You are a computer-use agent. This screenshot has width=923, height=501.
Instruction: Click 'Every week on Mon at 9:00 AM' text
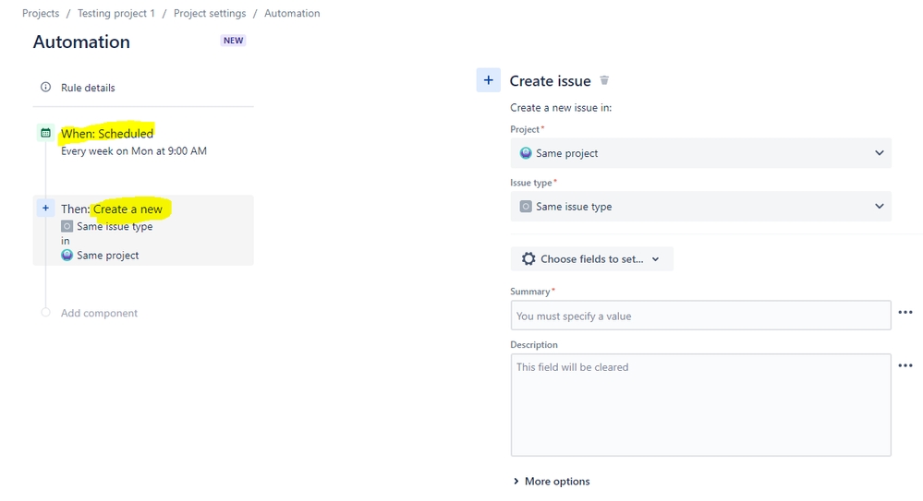click(x=134, y=151)
